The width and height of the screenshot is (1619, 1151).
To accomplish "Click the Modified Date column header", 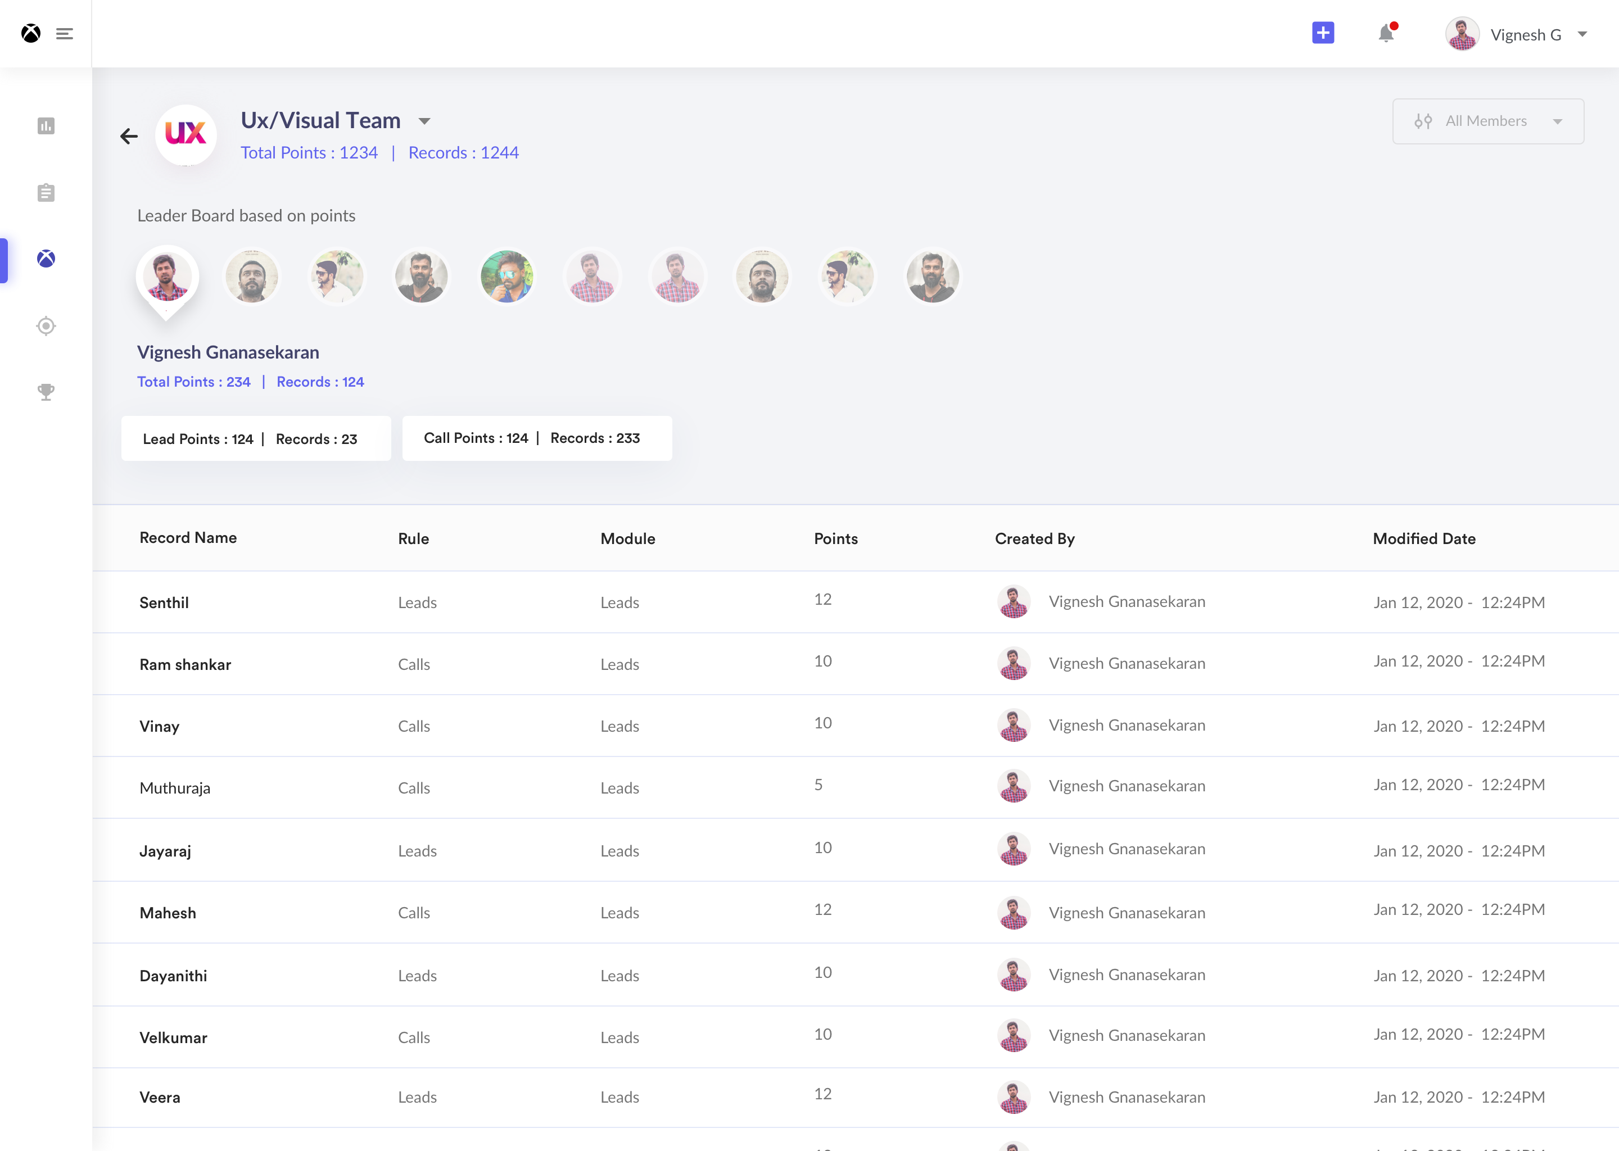I will 1424,540.
